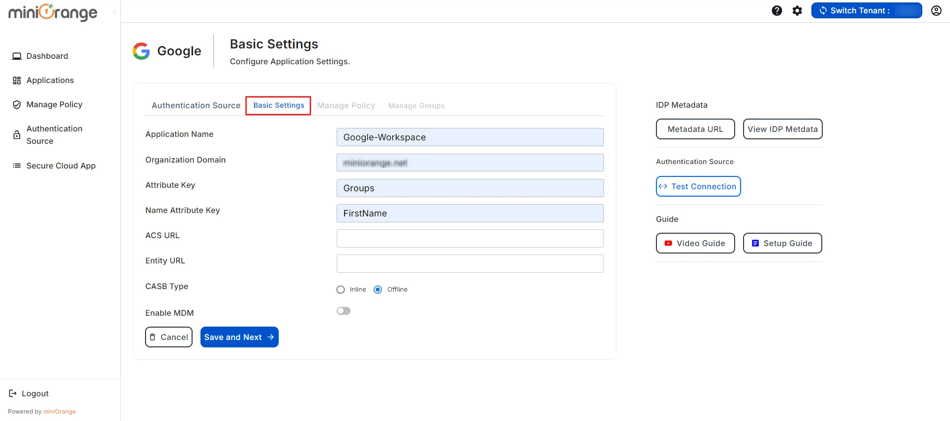Image resolution: width=950 pixels, height=421 pixels.
Task: Click the Cancel button
Action: (169, 337)
